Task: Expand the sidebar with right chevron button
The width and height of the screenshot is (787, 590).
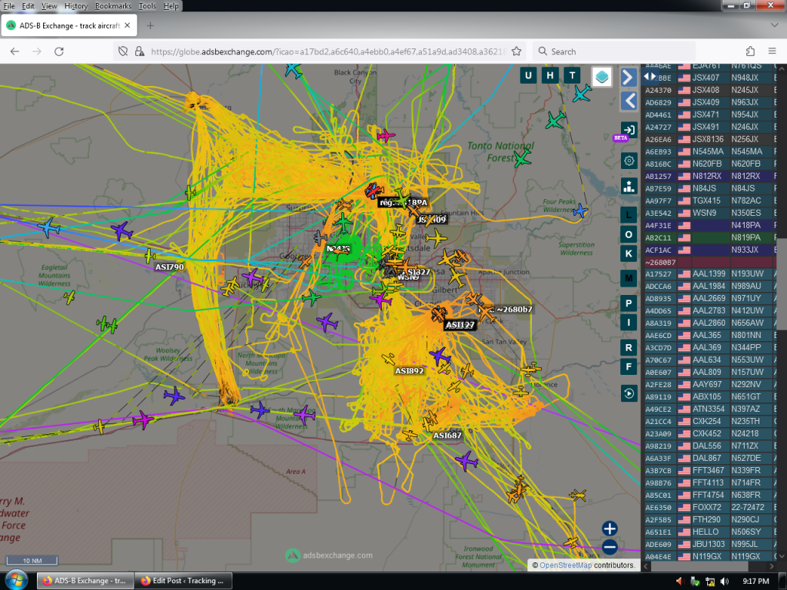Action: 629,78
